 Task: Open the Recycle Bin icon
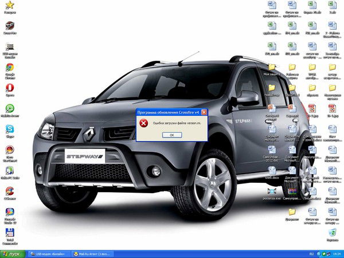pyautogui.click(x=332, y=232)
